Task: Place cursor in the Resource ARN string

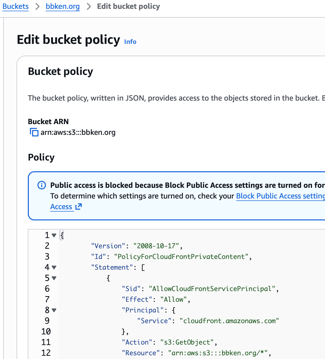Action: pos(218,353)
